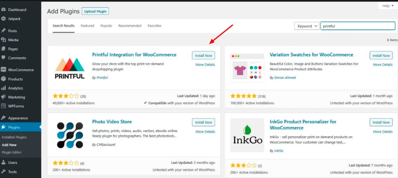Click the WPForms icon in sidebar
Screen dimensions: 398x178
click(x=3, y=106)
